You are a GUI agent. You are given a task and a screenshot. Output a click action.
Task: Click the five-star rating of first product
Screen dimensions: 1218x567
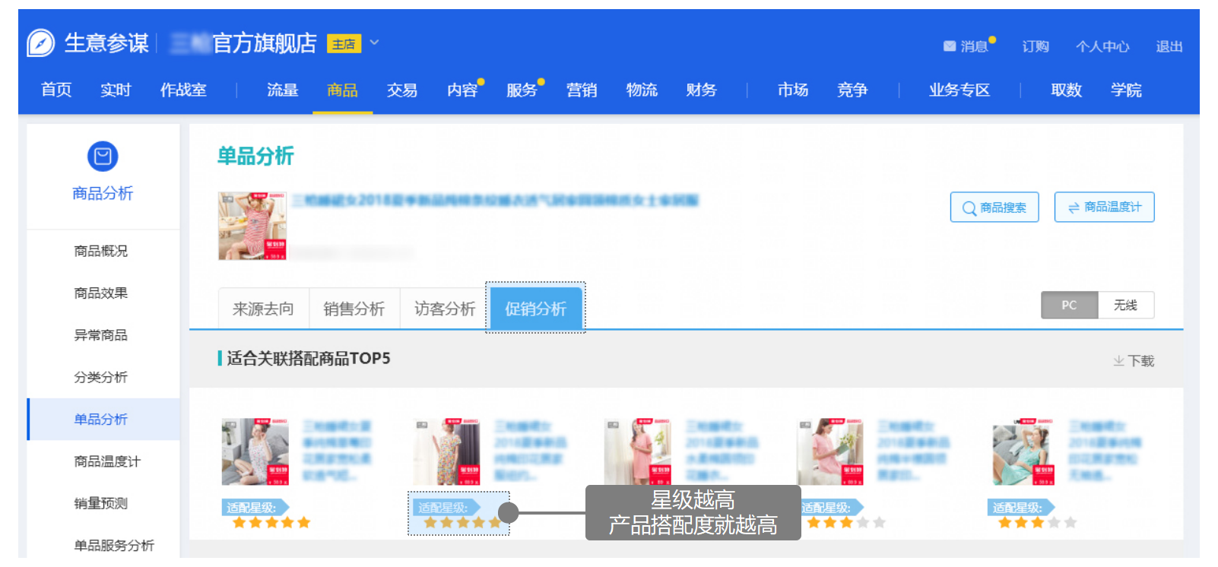[x=271, y=523]
